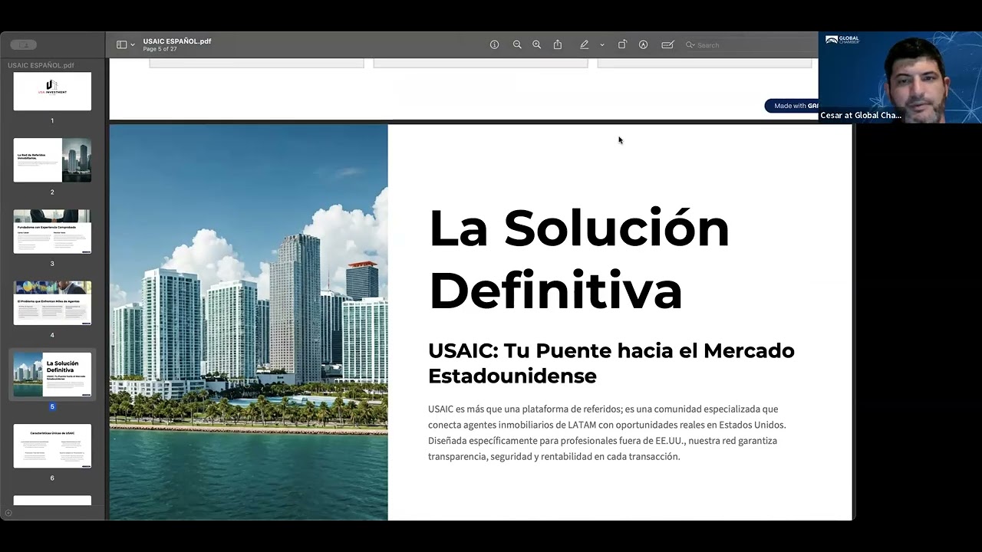Select the highlight pen tool
The width and height of the screenshot is (982, 552).
tap(584, 44)
